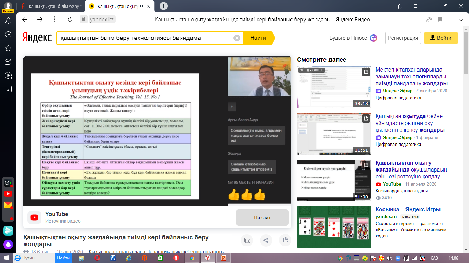Viewport: 469px width, 263px height.
Task: Switch to the first Yandex search tab
Action: [x=52, y=6]
